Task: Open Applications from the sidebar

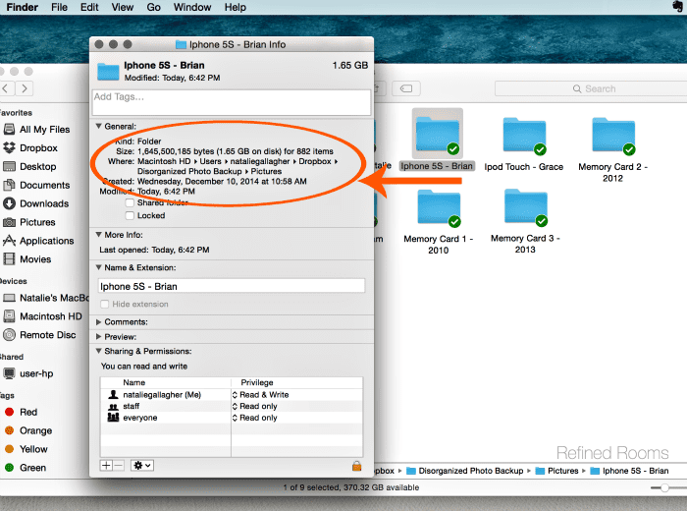Action: click(x=38, y=241)
